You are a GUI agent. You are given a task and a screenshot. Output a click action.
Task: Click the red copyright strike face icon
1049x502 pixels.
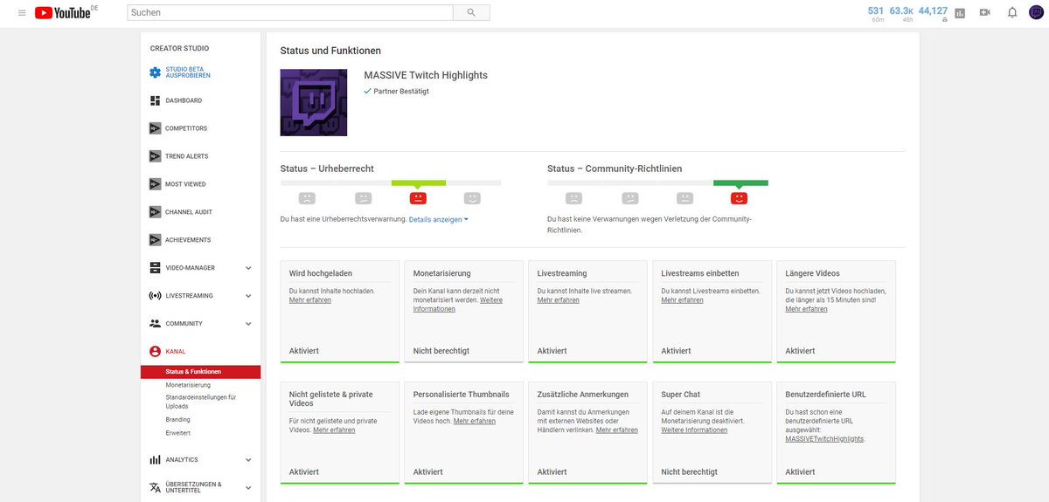[419, 198]
